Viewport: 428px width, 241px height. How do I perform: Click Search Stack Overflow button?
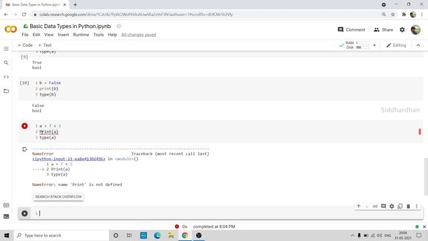coord(58,197)
